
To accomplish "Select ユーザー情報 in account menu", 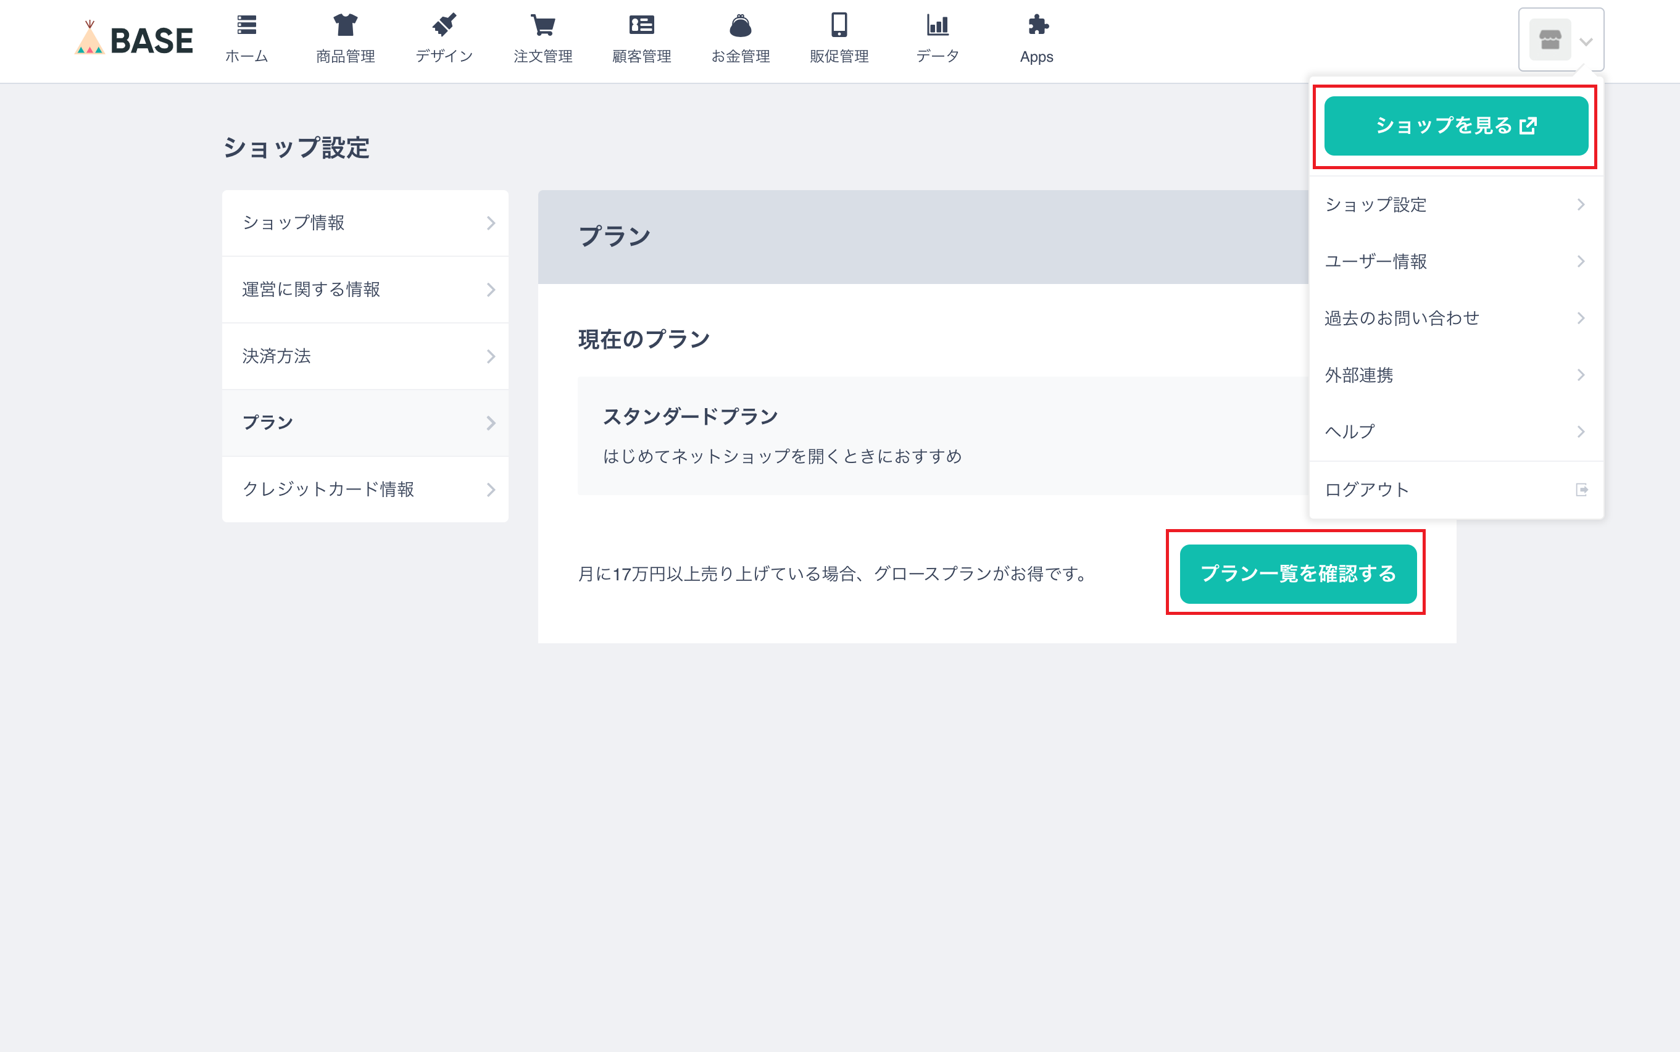I will [x=1456, y=262].
